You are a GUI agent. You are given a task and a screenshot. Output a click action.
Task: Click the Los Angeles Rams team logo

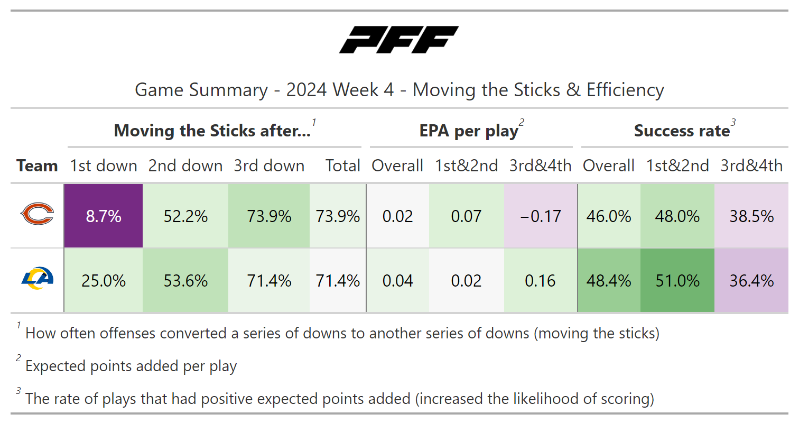click(37, 279)
